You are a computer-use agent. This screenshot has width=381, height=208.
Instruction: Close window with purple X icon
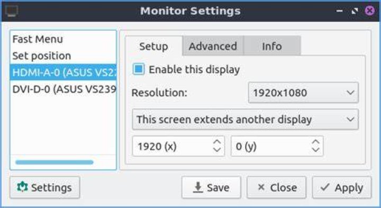coord(369,11)
